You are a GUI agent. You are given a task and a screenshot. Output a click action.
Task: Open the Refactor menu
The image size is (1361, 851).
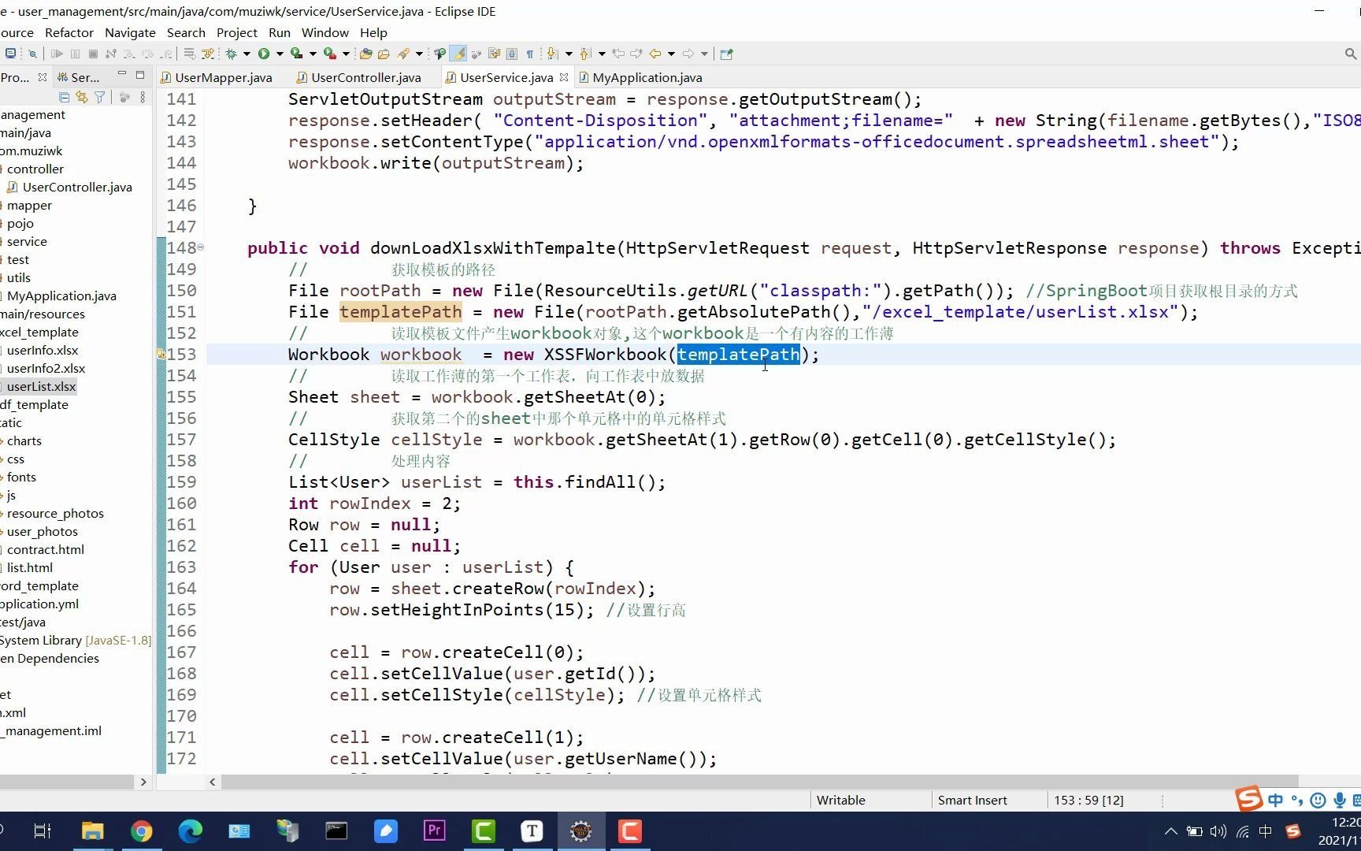coord(69,32)
